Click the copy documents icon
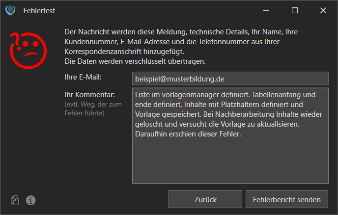The image size is (338, 215). (x=15, y=200)
